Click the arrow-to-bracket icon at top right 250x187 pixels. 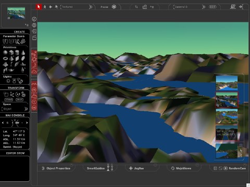pos(241,7)
